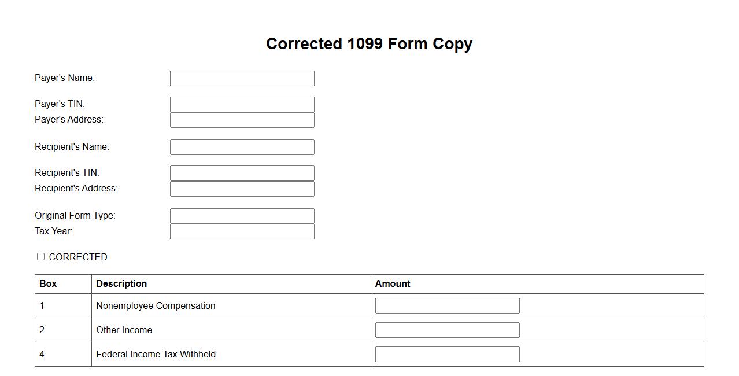This screenshot has height=376, width=739.
Task: Click the Other Income description cell
Action: coord(124,330)
